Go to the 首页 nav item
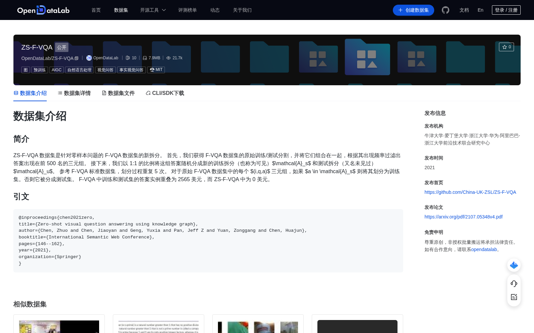This screenshot has width=534, height=333. pyautogui.click(x=96, y=10)
